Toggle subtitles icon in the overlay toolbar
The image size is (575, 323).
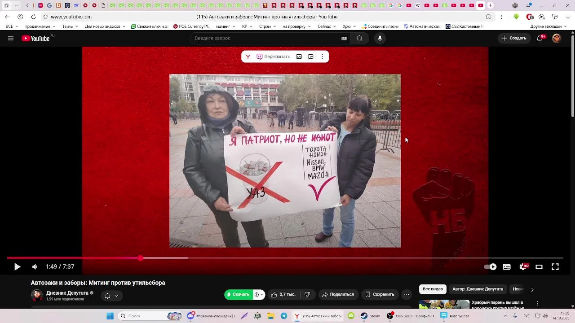[x=299, y=57]
